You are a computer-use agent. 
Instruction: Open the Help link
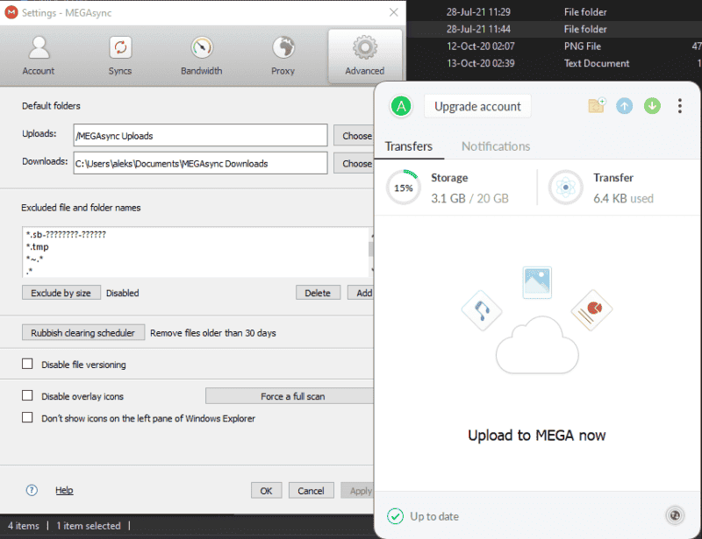point(64,490)
